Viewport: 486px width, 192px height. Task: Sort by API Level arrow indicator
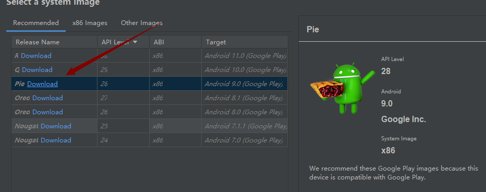(135, 42)
